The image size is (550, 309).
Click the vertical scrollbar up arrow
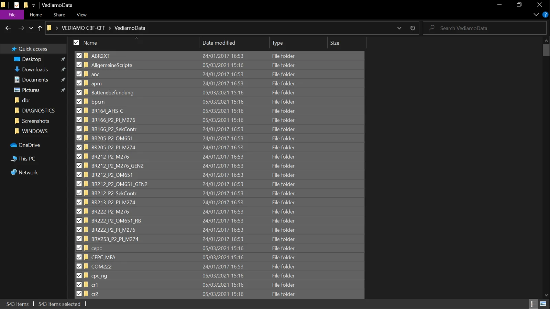pyautogui.click(x=546, y=41)
